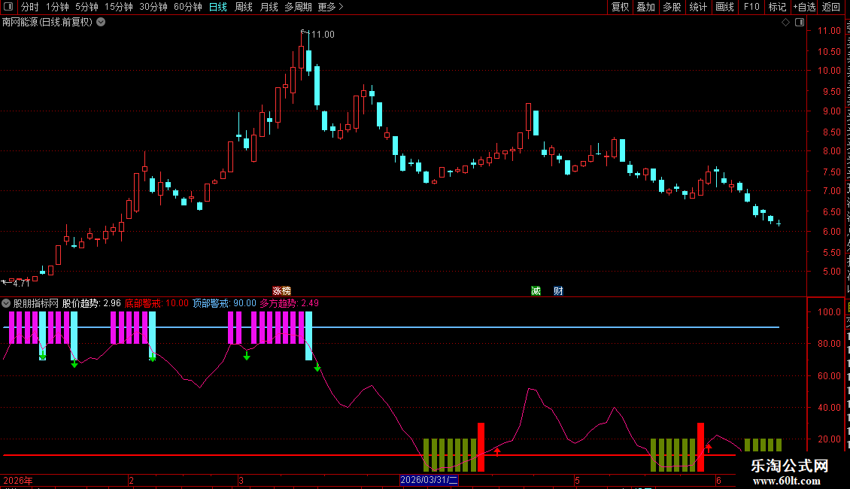Screen dimensions: 850x489
Task: Click the diamond icon in chart corner
Action: click(785, 23)
